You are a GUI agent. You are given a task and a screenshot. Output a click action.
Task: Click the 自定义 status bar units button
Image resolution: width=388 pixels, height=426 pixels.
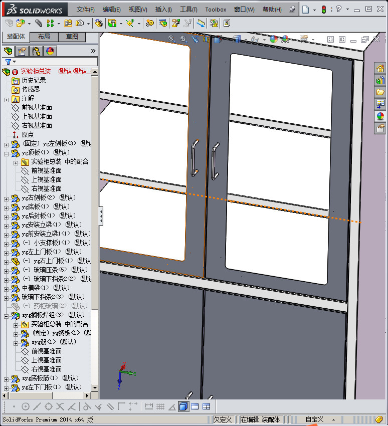click(314, 419)
